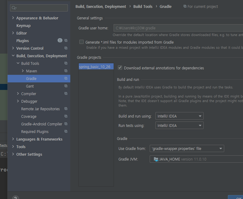Click the project-level icon next to Gradle
The height and width of the screenshot is (199, 243).
click(x=66, y=78)
